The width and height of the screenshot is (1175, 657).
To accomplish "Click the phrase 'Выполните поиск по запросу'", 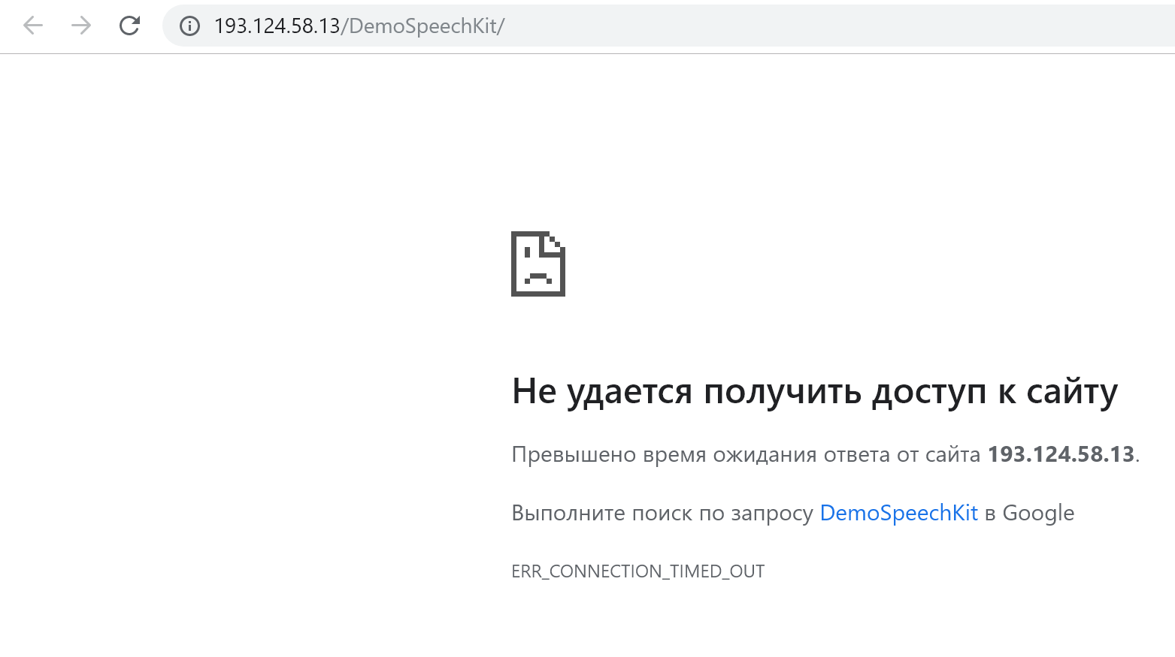I will pyautogui.click(x=662, y=513).
